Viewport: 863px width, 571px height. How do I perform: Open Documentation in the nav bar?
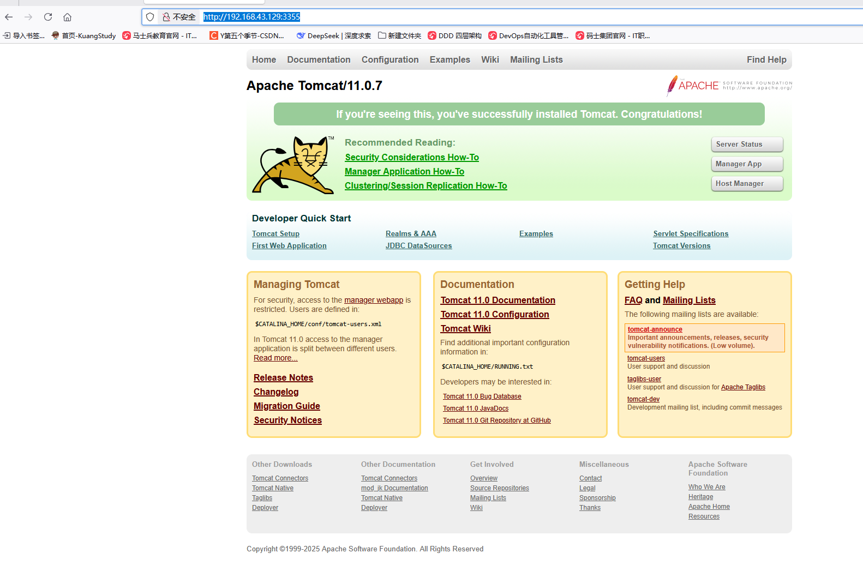tap(319, 59)
